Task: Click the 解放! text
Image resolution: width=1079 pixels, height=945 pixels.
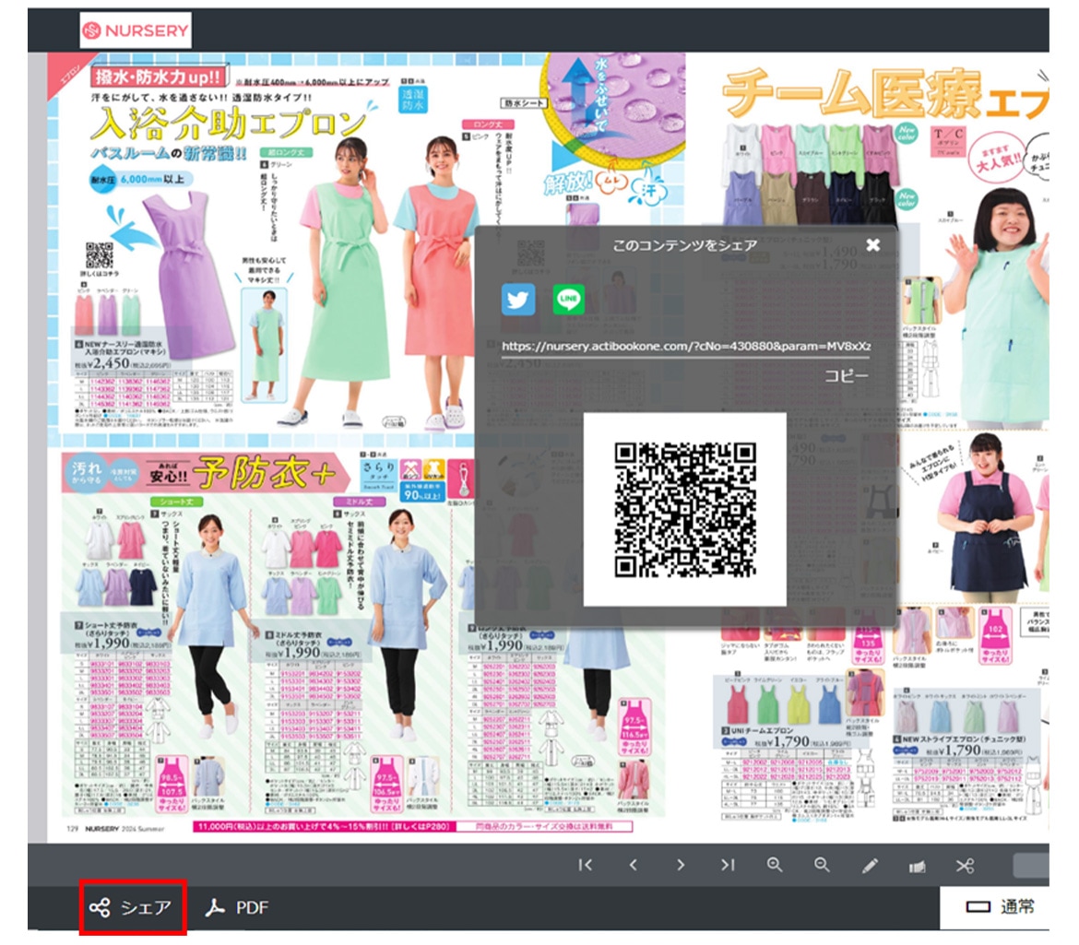Action: tap(568, 183)
